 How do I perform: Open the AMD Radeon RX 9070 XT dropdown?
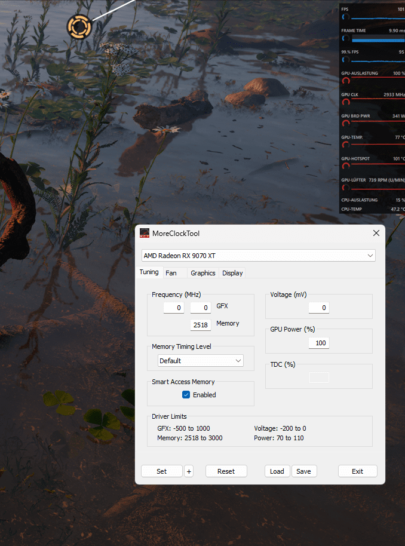click(259, 256)
